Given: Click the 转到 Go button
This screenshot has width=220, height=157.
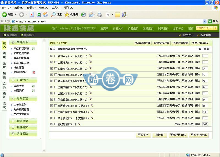Looking at the screenshot, I should [213, 21].
